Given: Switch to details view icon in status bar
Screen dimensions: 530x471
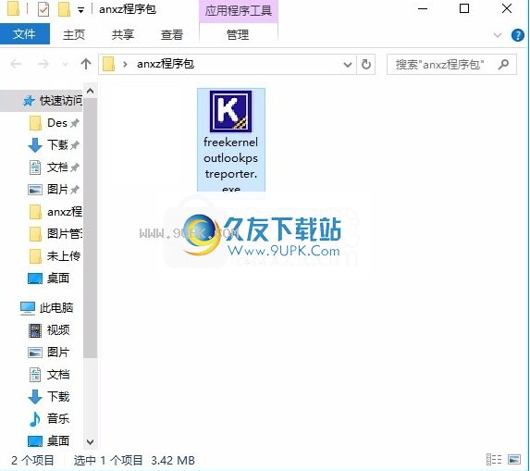Looking at the screenshot, I should tap(494, 460).
